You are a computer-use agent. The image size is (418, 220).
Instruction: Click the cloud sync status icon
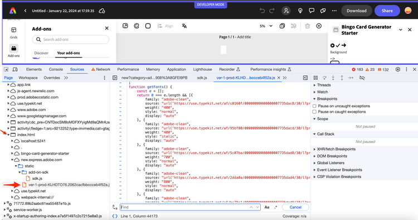102,11
